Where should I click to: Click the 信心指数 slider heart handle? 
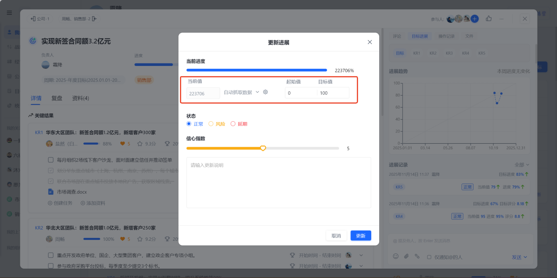(x=263, y=148)
